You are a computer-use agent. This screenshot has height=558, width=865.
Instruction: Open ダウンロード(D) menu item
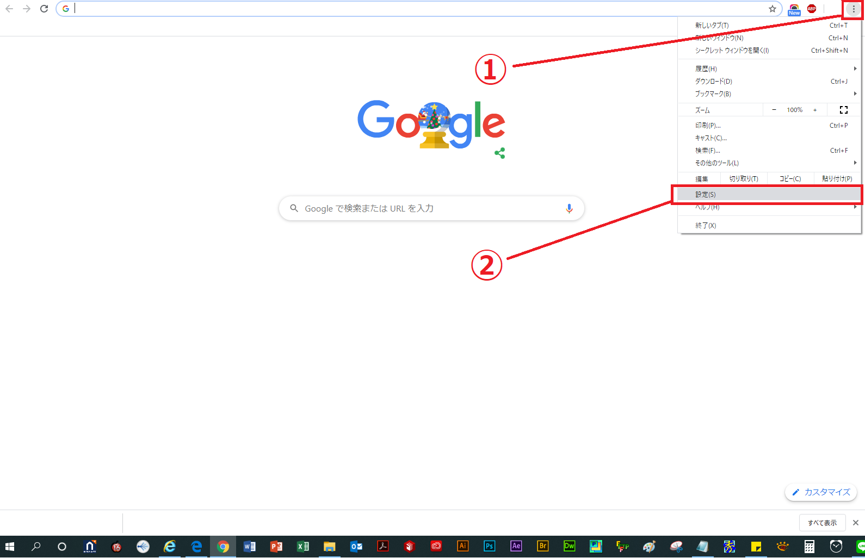click(770, 82)
